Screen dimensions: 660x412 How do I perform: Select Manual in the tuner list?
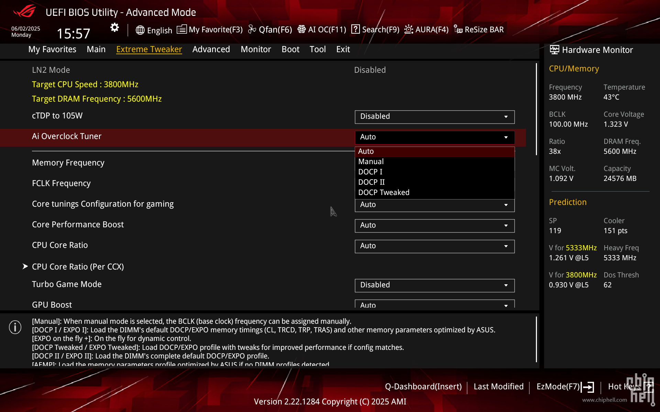pos(434,162)
